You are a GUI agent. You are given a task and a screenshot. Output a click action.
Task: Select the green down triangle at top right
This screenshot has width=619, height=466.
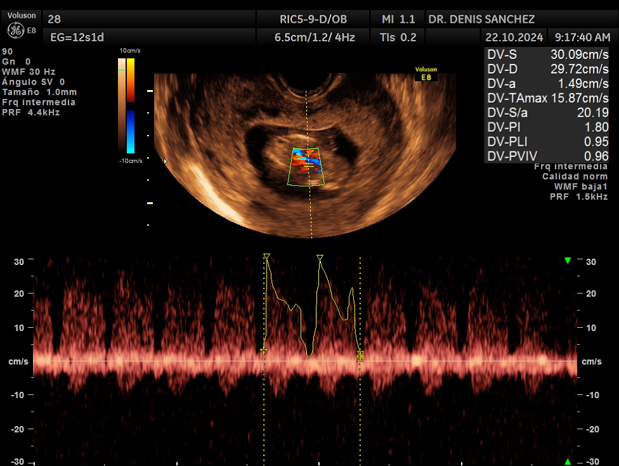click(568, 261)
